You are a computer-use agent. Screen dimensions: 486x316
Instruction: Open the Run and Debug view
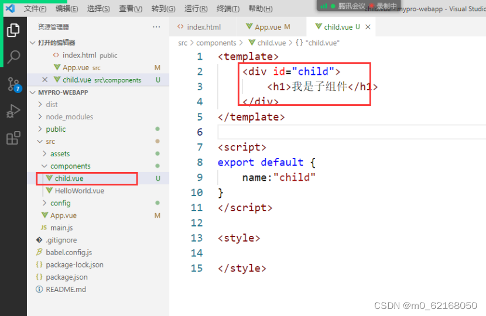coord(13,111)
